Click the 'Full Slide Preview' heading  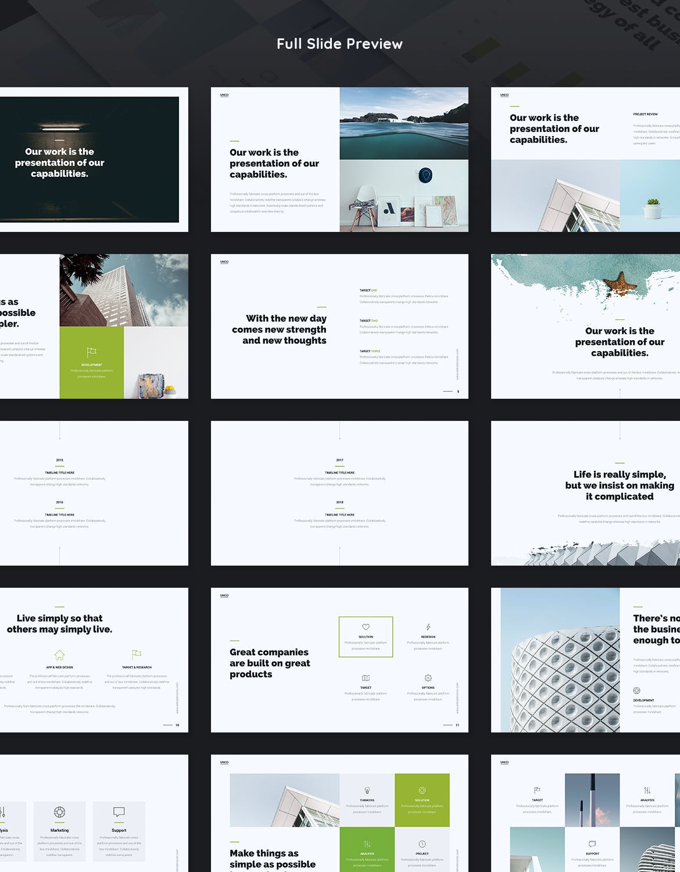[339, 44]
